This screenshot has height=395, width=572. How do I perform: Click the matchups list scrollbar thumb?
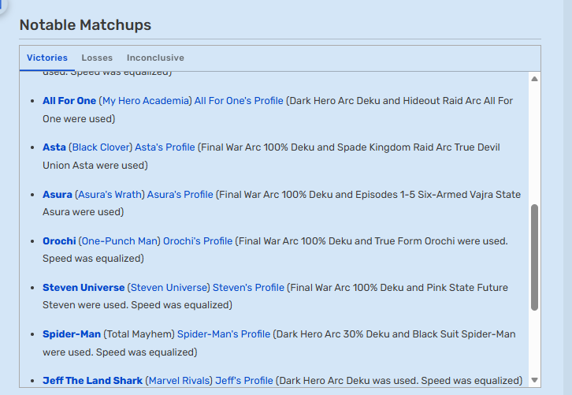[x=534, y=257]
